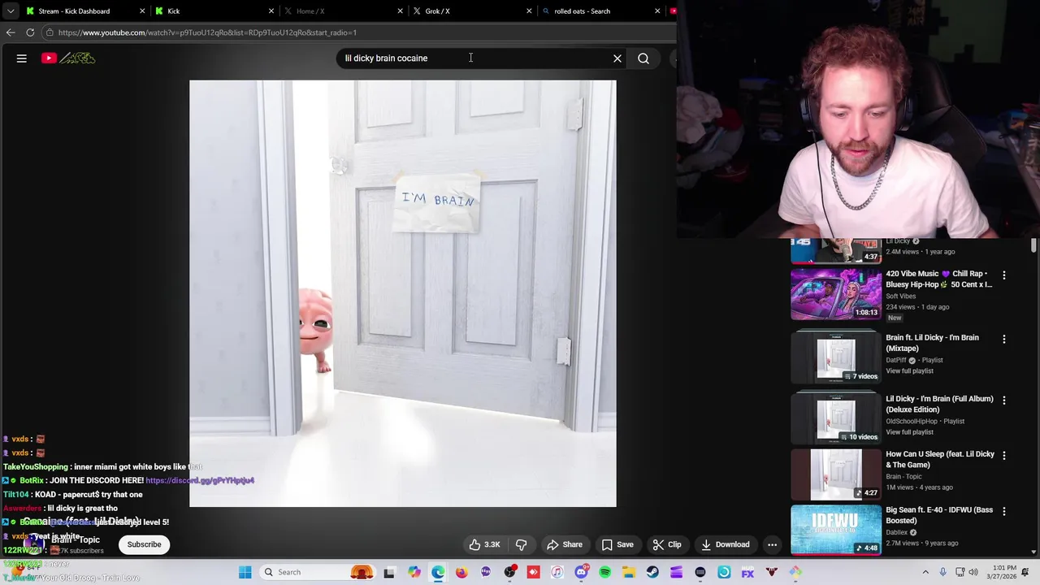1040x585 pixels.
Task: Open the Windows taskbar Search box
Action: pyautogui.click(x=318, y=572)
